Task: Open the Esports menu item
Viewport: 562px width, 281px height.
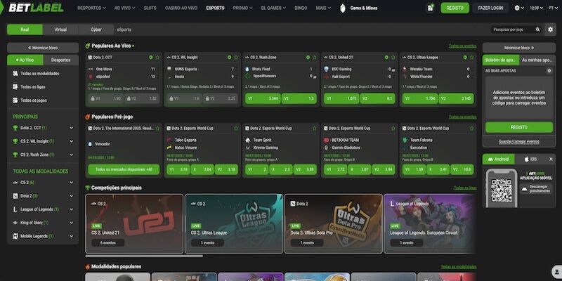Action: pyautogui.click(x=215, y=8)
